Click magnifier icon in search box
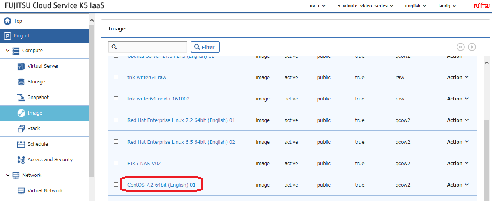This screenshot has width=492, height=201. tap(115, 47)
